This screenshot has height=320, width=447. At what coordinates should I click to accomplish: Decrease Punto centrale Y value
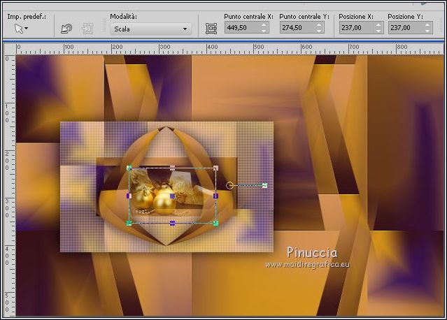[x=319, y=31]
